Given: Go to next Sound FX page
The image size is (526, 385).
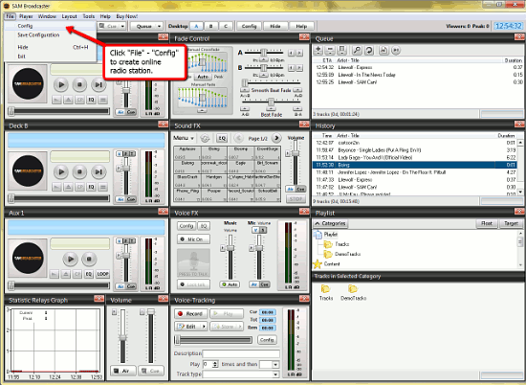Looking at the screenshot, I should point(276,138).
